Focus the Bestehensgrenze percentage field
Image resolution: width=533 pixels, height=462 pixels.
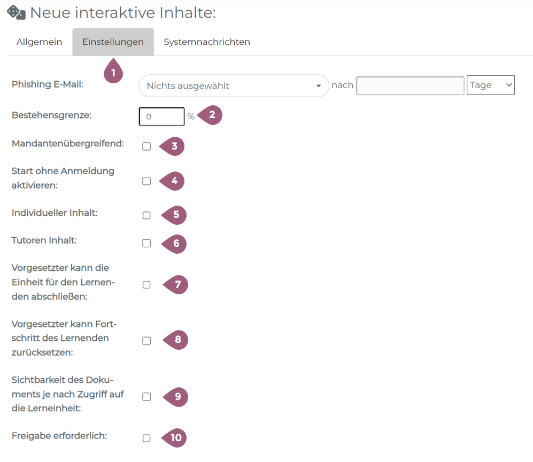[x=161, y=116]
